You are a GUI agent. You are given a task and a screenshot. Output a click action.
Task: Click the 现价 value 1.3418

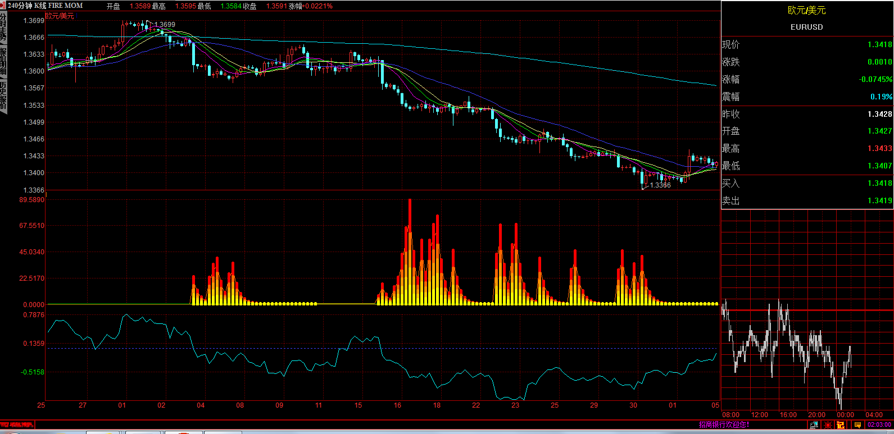879,44
